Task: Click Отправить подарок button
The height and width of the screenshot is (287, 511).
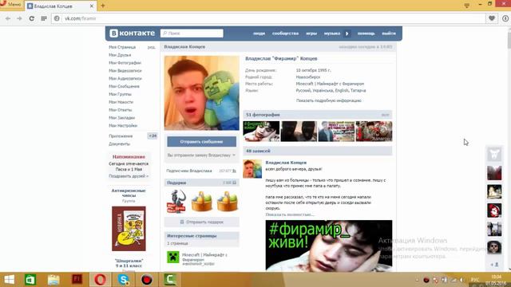Action: coord(202,222)
